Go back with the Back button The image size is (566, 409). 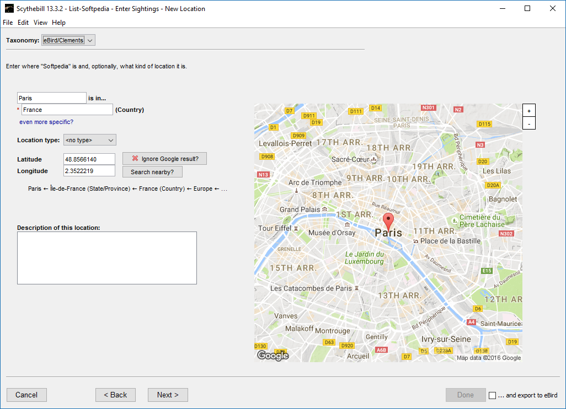pyautogui.click(x=115, y=395)
